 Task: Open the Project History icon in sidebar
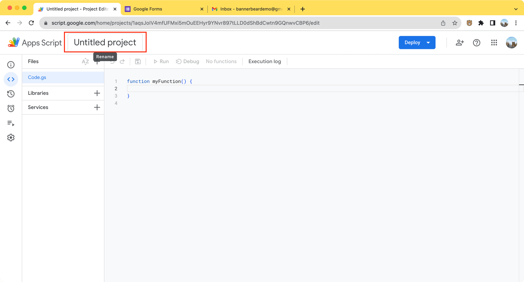tap(11, 94)
